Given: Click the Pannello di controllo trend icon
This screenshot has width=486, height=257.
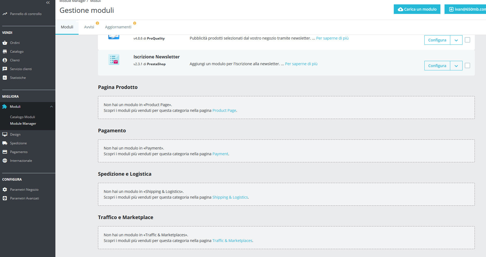Looking at the screenshot, I should (5, 14).
